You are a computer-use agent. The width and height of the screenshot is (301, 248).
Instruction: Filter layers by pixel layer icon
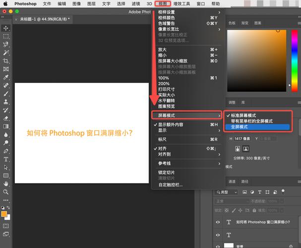click(x=244, y=192)
